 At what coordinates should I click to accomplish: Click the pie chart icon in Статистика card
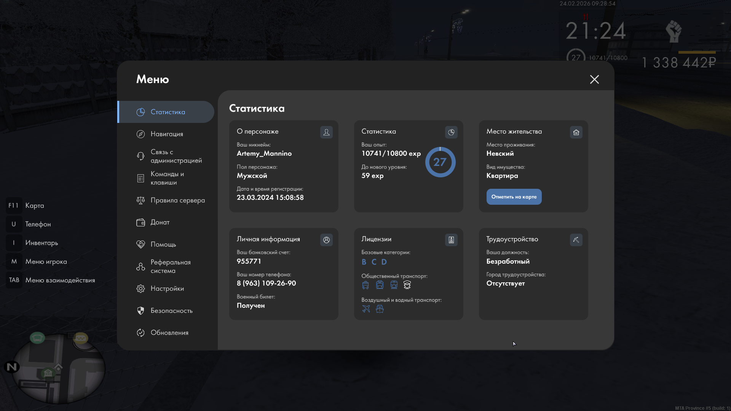pyautogui.click(x=451, y=132)
